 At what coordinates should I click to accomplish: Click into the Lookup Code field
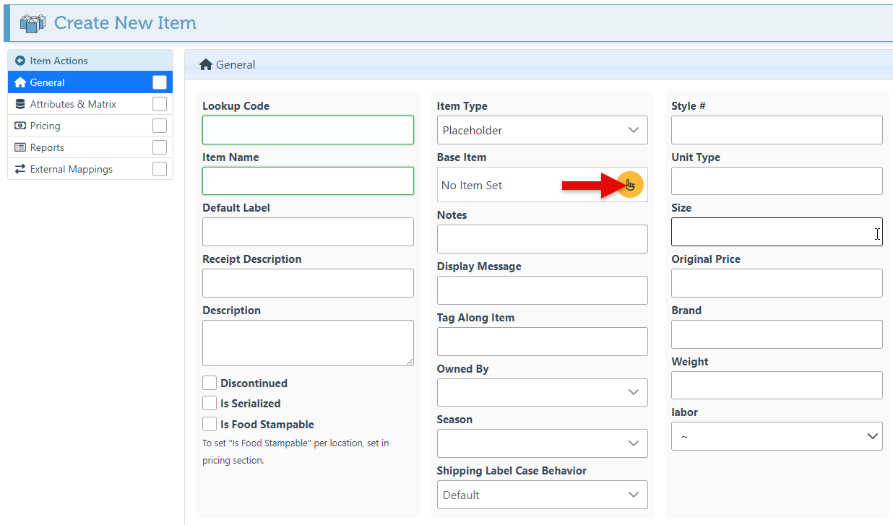pos(308,130)
